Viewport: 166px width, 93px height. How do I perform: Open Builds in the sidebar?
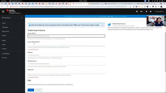pos(4,41)
